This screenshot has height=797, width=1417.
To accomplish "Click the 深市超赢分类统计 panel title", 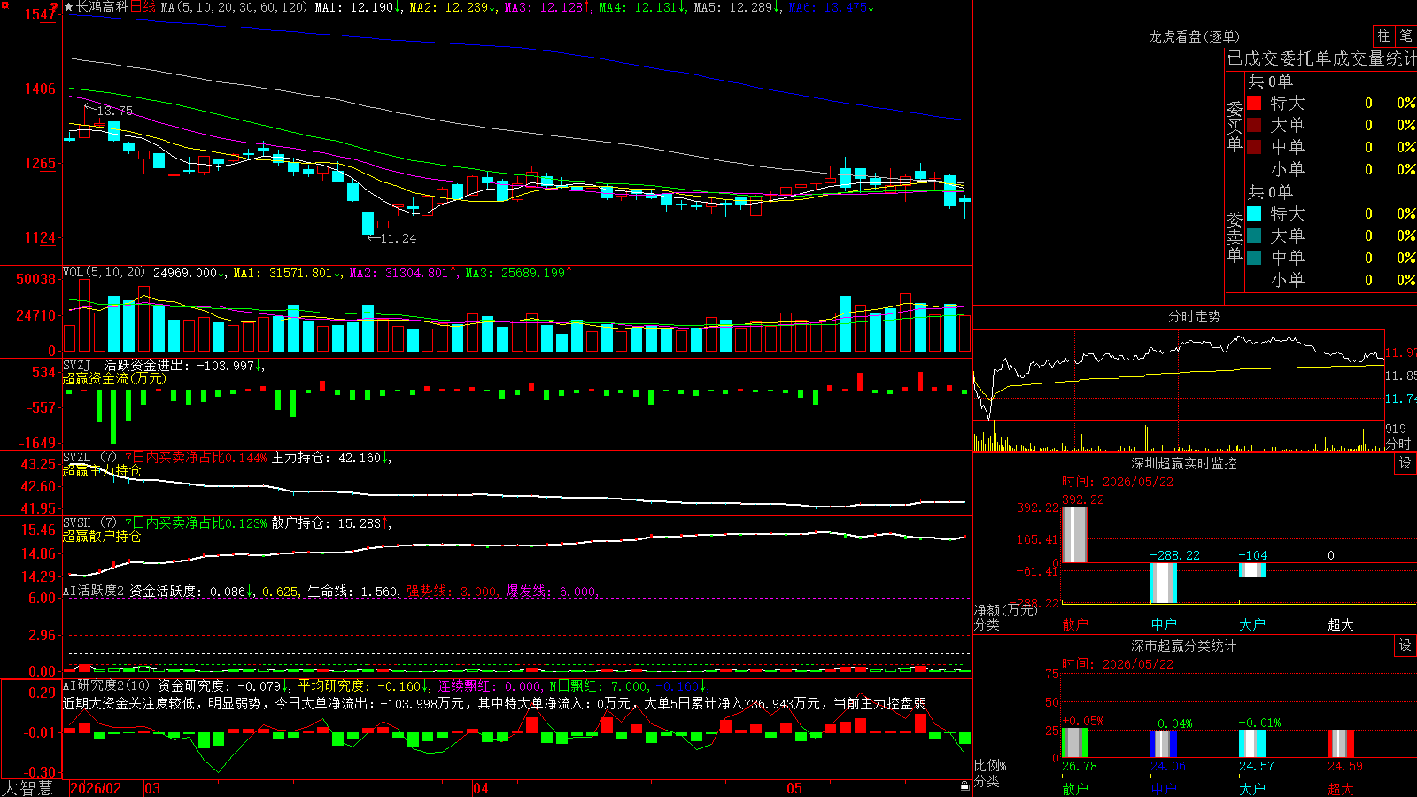I will click(x=1183, y=646).
